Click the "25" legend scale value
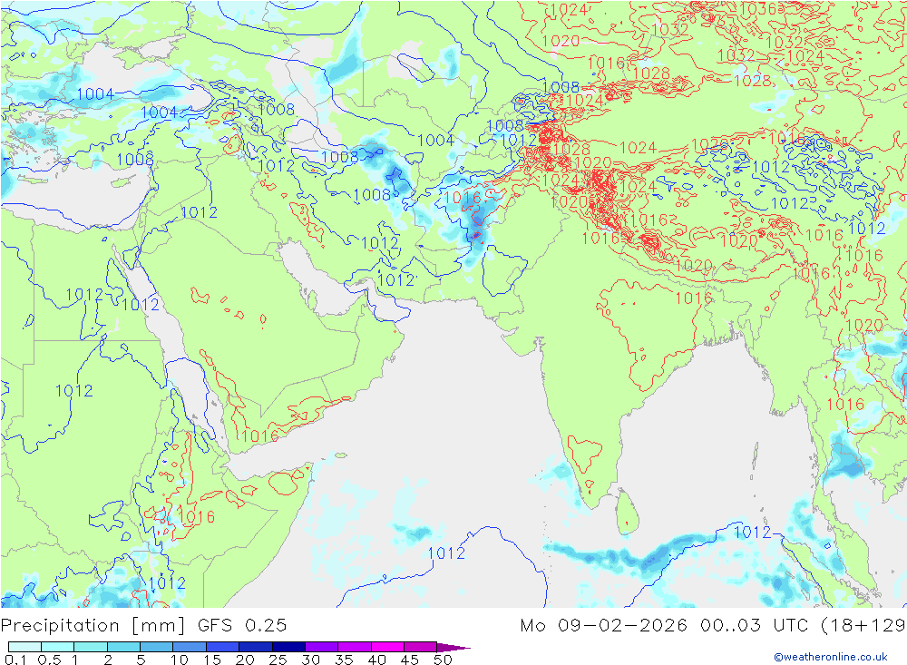The image size is (907, 665). [x=278, y=660]
